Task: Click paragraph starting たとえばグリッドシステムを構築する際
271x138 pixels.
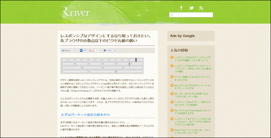Action: (x=107, y=102)
